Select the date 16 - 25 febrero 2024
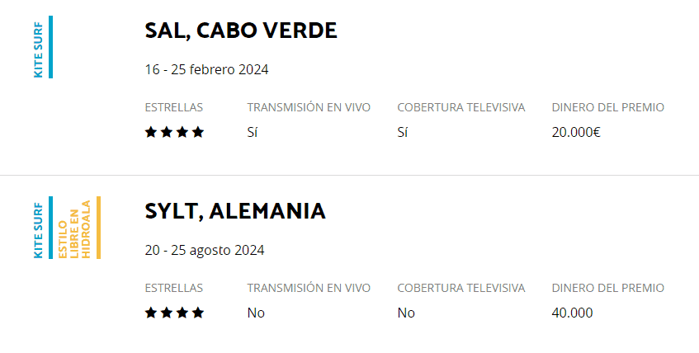 pyautogui.click(x=206, y=69)
